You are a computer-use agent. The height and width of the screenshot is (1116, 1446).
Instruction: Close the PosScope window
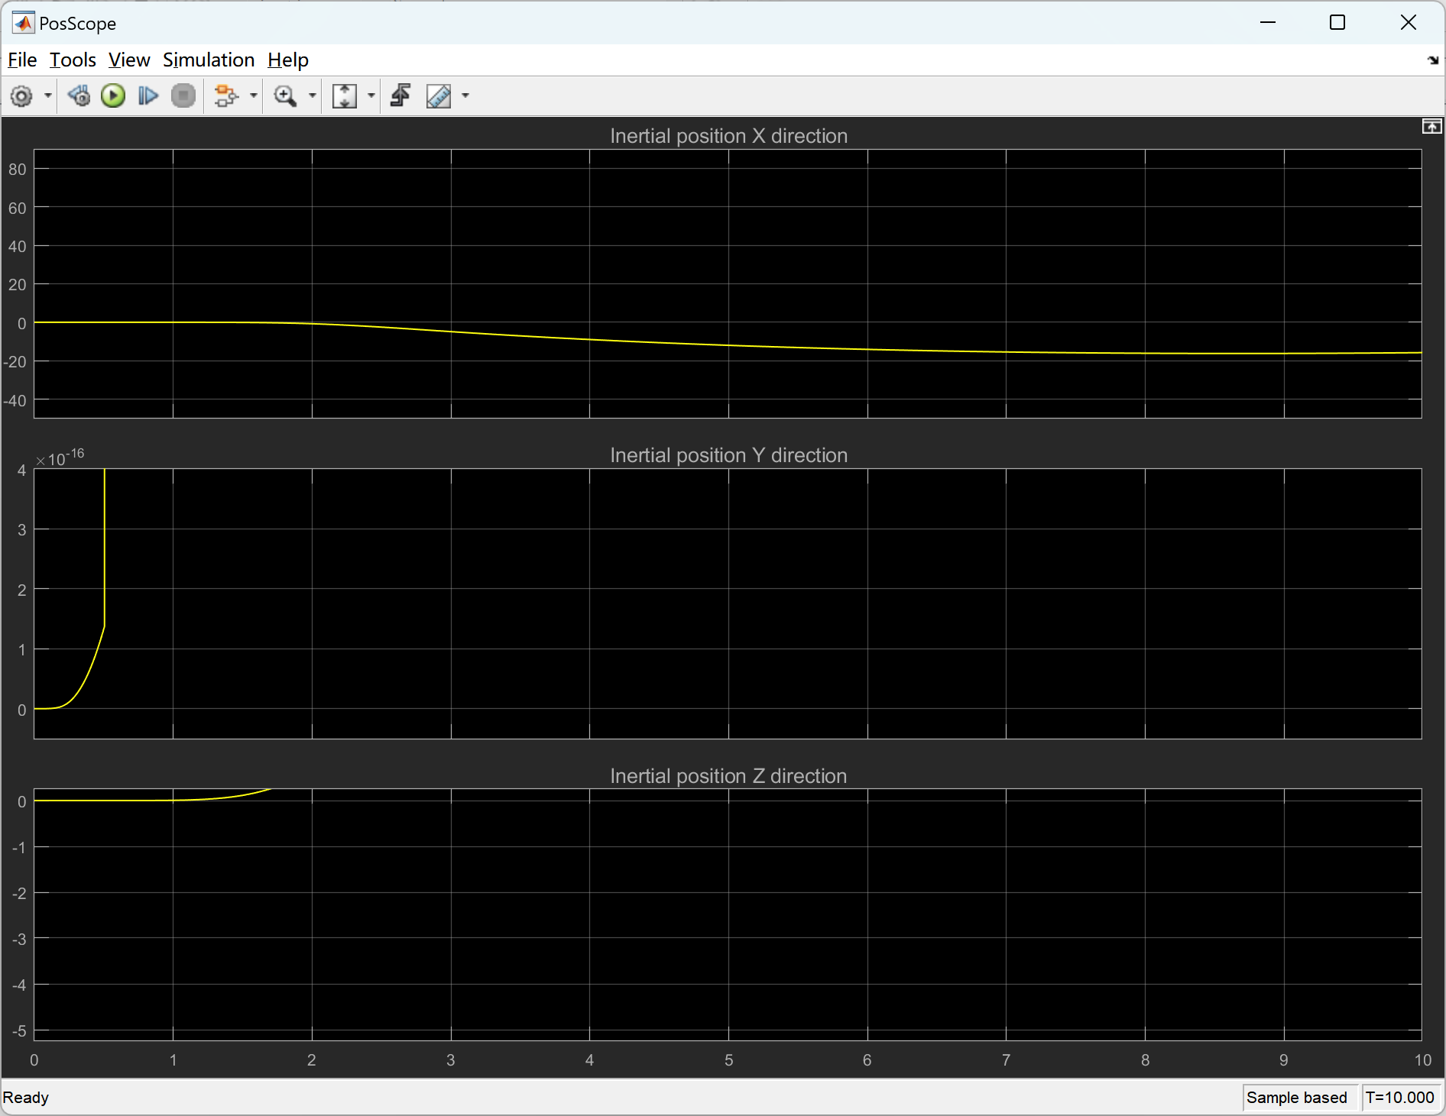click(1408, 23)
